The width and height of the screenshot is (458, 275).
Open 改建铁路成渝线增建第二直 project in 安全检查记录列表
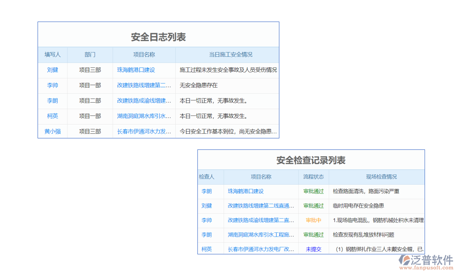click(261, 220)
